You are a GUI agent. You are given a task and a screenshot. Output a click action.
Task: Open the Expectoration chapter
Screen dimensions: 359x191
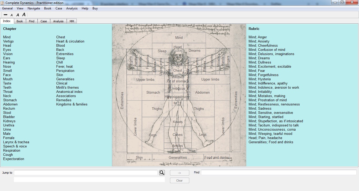pos(14,159)
